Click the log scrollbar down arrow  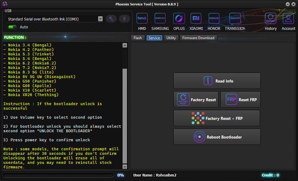(125, 167)
